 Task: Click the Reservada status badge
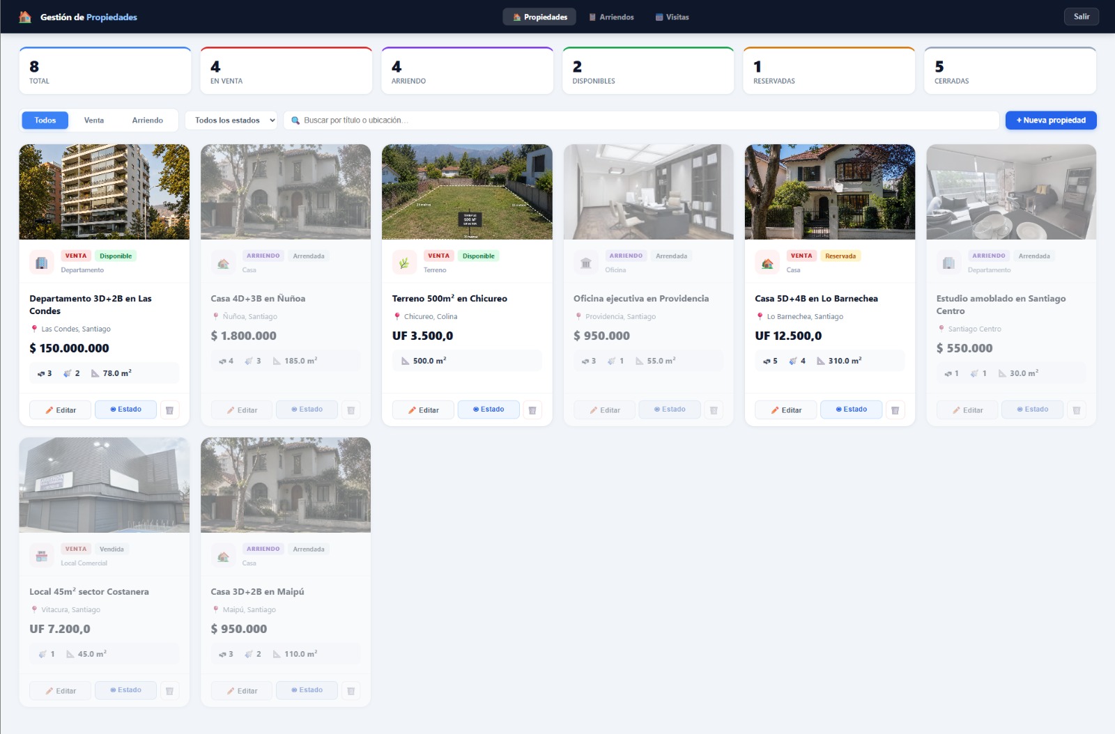(840, 256)
